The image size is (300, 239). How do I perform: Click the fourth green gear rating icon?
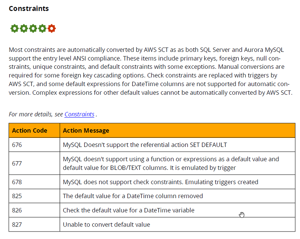click(x=42, y=28)
